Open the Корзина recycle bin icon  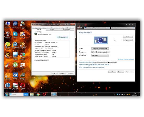point(8,35)
